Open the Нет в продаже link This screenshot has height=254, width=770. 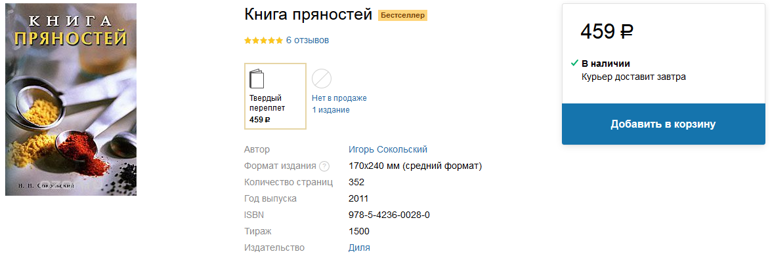click(x=339, y=98)
